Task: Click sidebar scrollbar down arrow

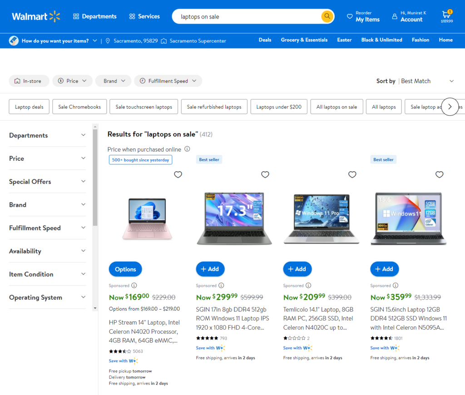Action: pos(95,308)
